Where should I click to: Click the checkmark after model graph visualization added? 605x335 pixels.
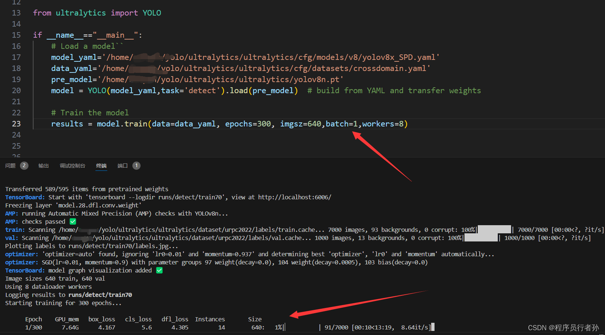[x=159, y=270]
